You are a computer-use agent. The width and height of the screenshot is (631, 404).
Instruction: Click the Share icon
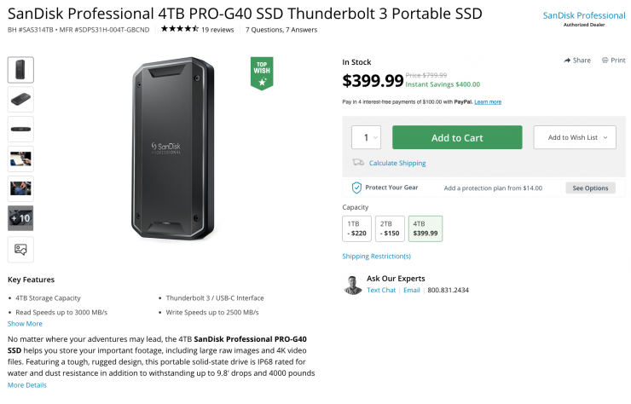coord(567,61)
